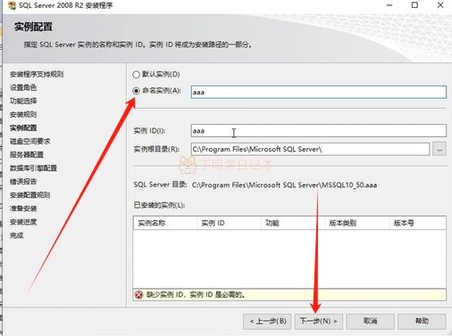Select the 默认实例(D) radio button
452x336 pixels.
click(x=136, y=75)
